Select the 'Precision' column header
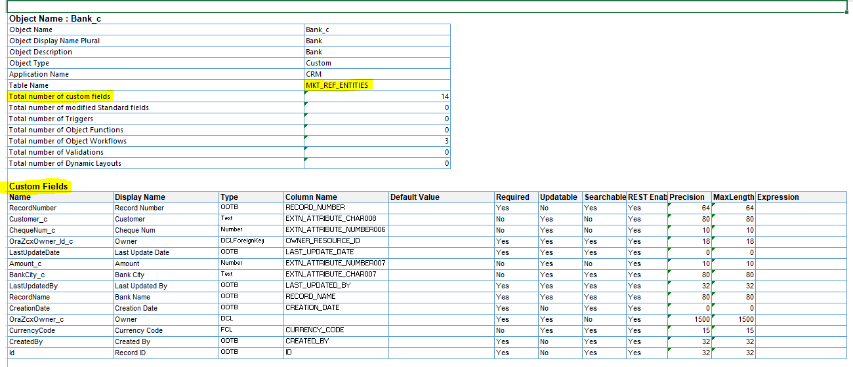This screenshot has height=367, width=853. 690,197
